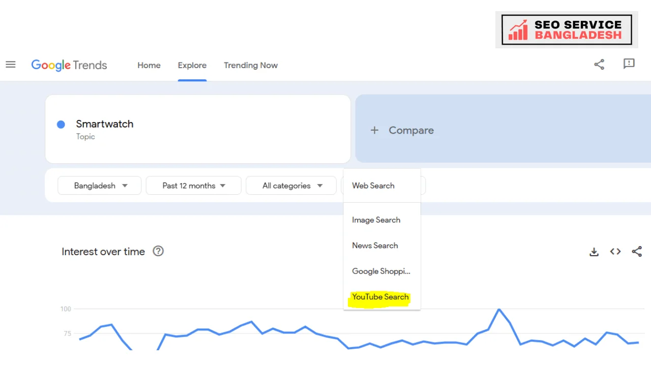Image resolution: width=651 pixels, height=366 pixels.
Task: Share the Interest over time chart
Action: tap(637, 252)
